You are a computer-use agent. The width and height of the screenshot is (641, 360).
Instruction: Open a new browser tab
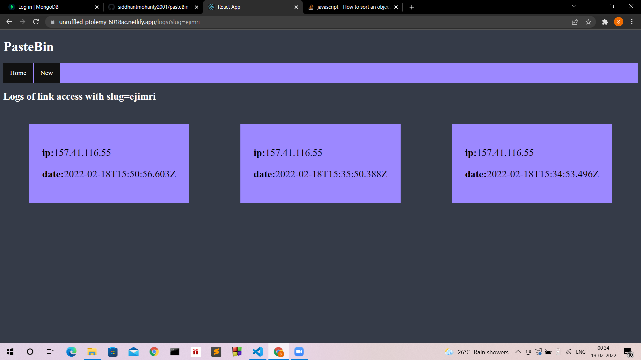point(412,7)
